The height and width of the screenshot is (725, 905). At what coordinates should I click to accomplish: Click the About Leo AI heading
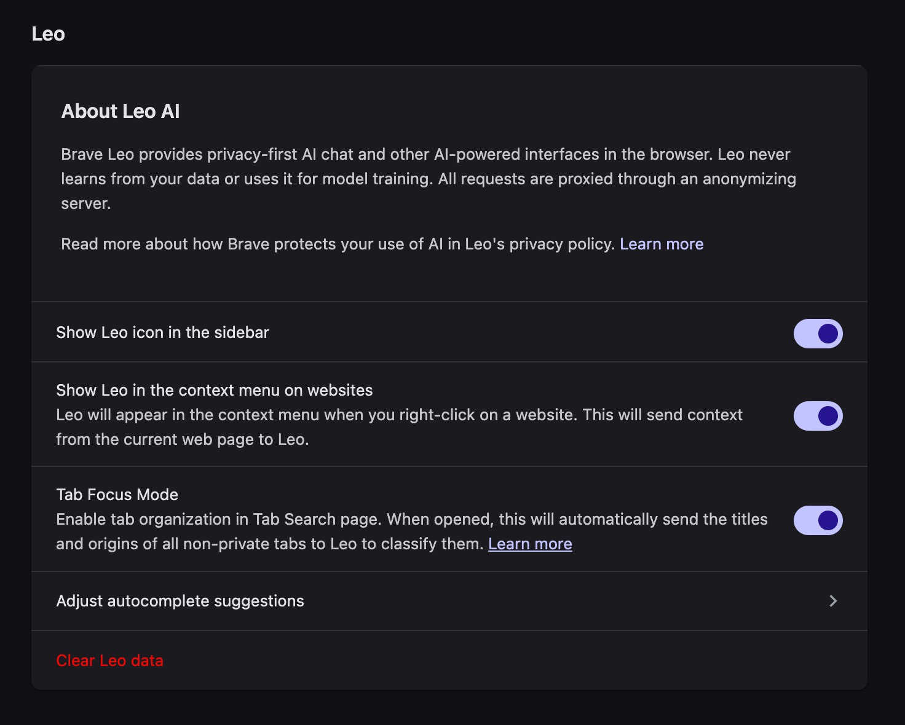(x=121, y=111)
